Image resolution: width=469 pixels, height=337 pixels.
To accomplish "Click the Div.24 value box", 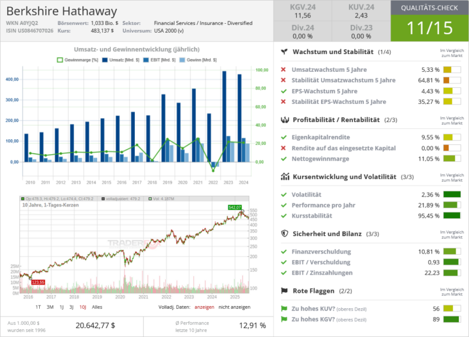I will pyautogui.click(x=303, y=31).
